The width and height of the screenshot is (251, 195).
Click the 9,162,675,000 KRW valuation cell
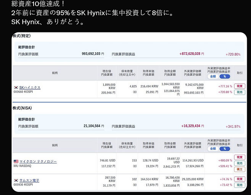pos(194,86)
